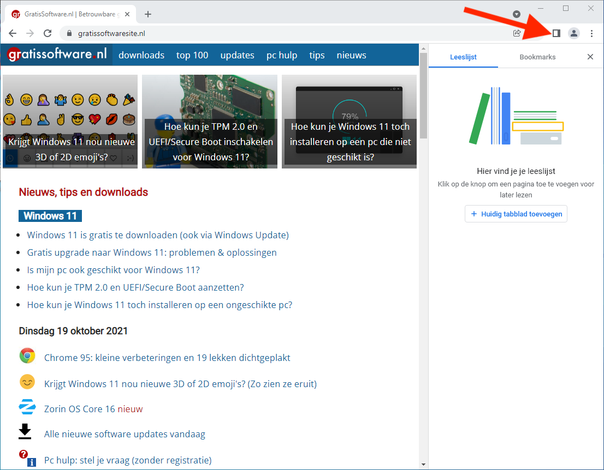This screenshot has width=604, height=470.
Task: Click the browser back arrow
Action: click(13, 33)
